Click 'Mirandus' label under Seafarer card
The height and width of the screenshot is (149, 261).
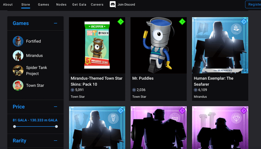pyautogui.click(x=200, y=97)
